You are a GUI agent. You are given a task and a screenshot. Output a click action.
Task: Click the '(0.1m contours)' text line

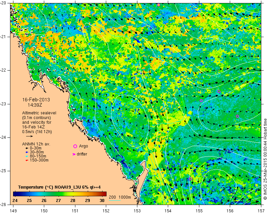[37, 118]
